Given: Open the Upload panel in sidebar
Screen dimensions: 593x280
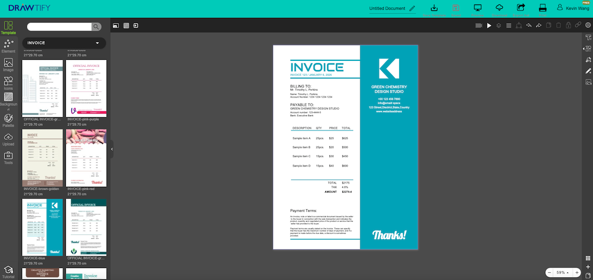Looking at the screenshot, I should click(x=8, y=139).
